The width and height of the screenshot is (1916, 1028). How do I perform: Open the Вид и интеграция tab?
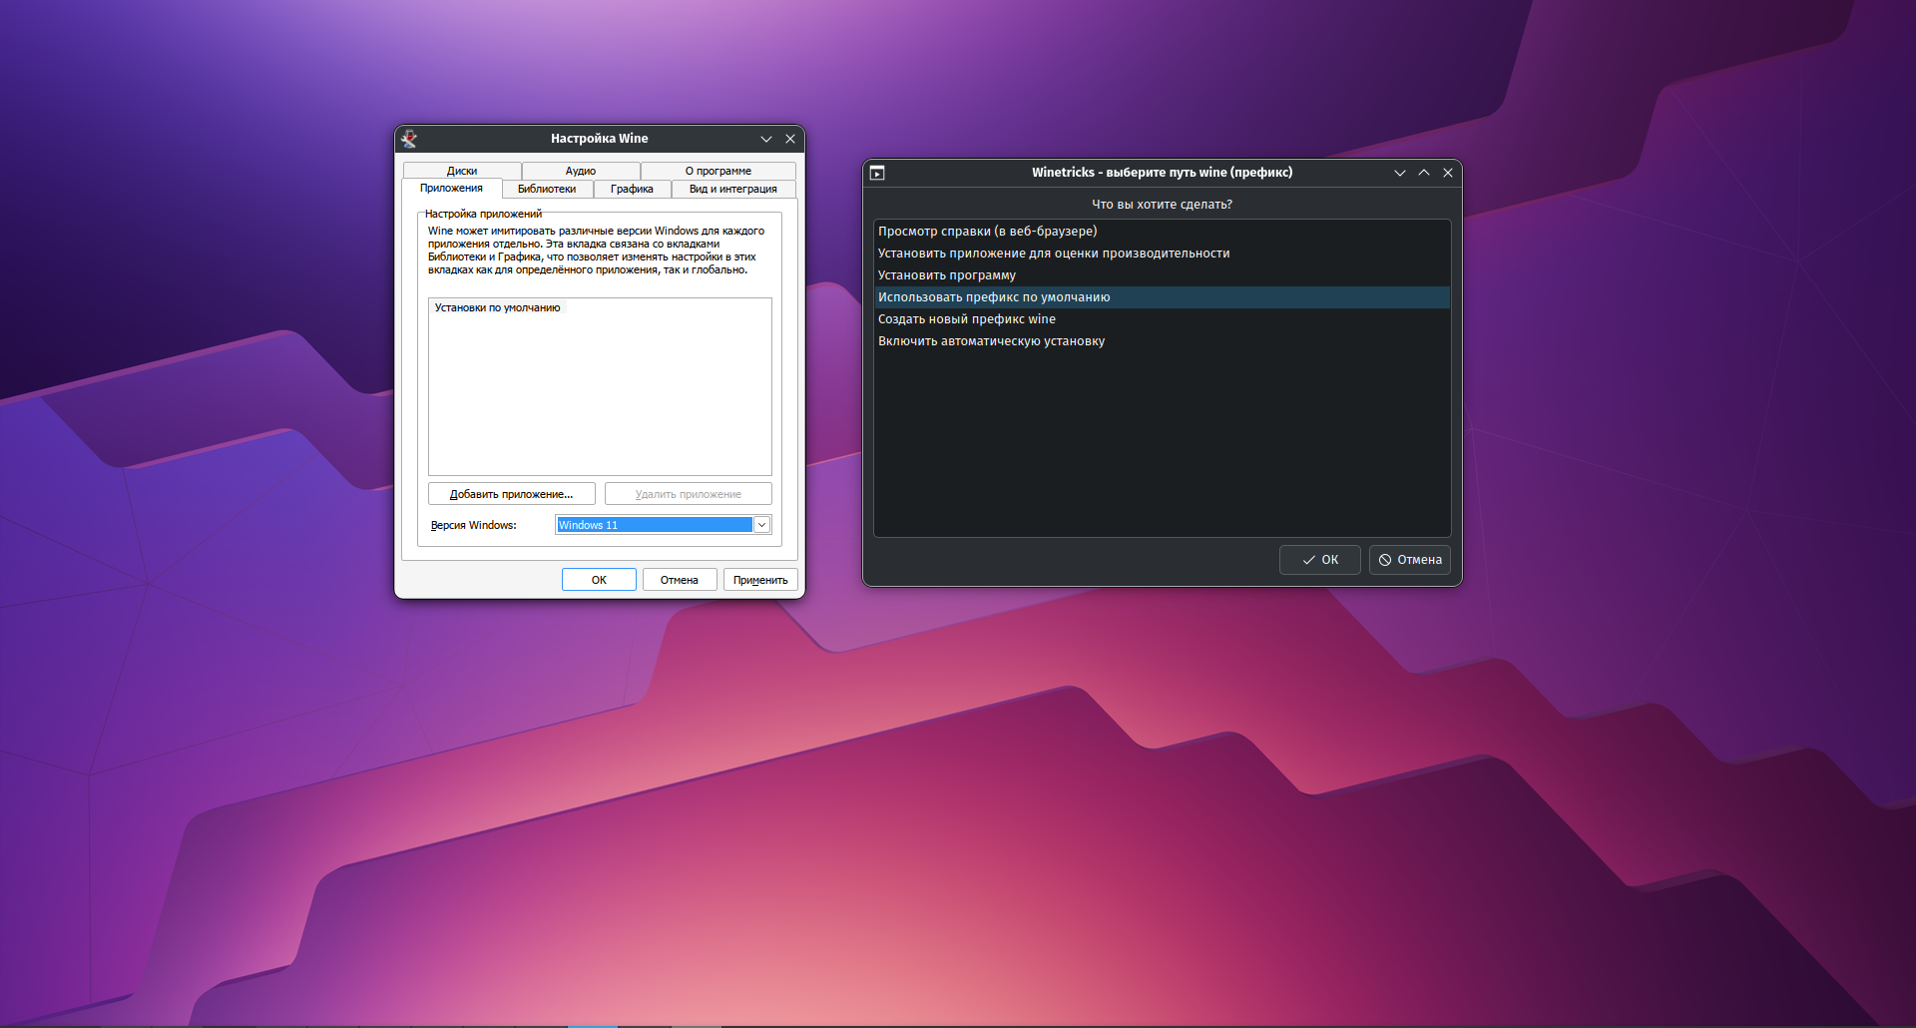(733, 189)
